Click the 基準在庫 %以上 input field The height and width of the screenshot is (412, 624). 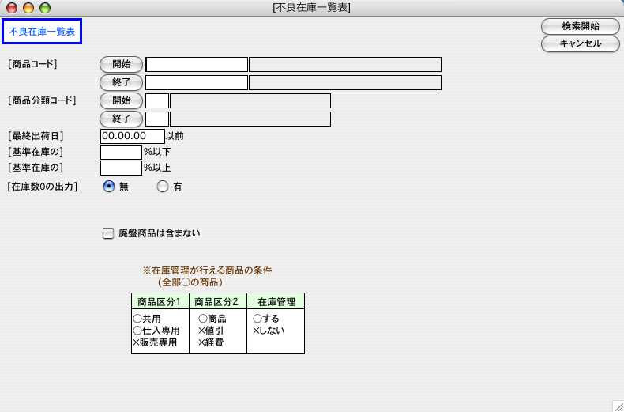[121, 168]
